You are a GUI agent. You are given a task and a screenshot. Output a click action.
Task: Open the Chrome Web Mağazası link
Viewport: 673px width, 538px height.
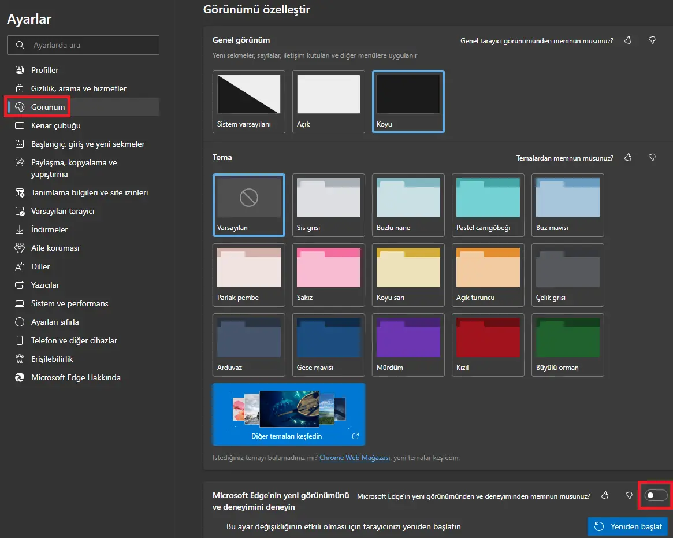tap(355, 458)
